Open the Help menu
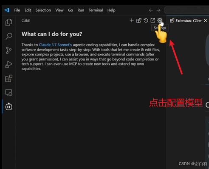Viewport: 209px width, 169px height. click(x=111, y=10)
